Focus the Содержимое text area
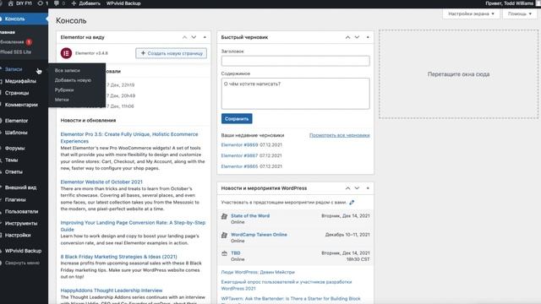Image resolution: width=541 pixels, height=304 pixels. point(295,94)
